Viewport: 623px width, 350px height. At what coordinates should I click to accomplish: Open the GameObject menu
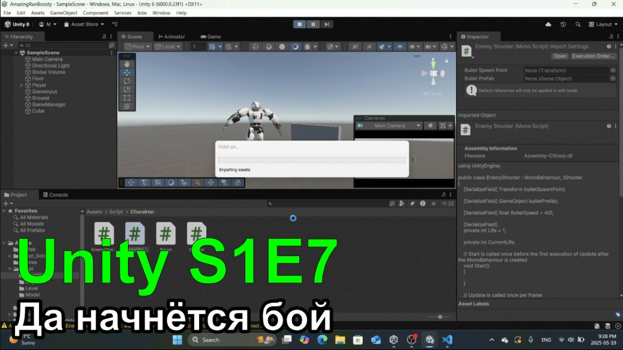pyautogui.click(x=63, y=13)
